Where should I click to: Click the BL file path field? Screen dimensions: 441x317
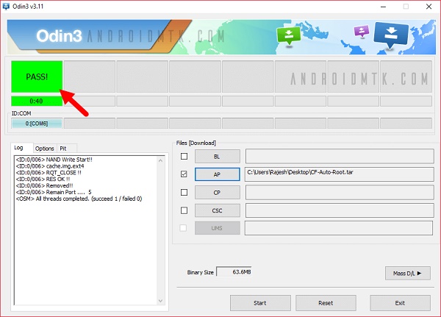tap(340, 156)
